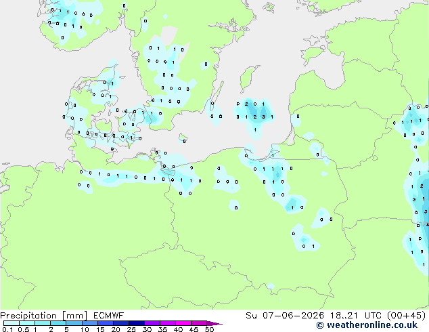Click the date "07-06-2026"
The image size is (429, 332).
point(293,316)
